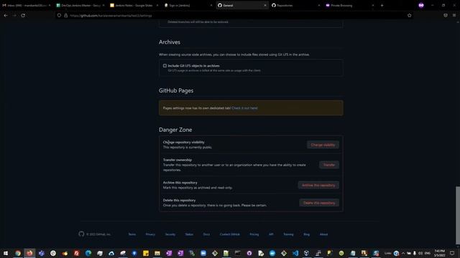The image size is (460, 258).
Task: Open the Terms footer link
Action: (x=132, y=234)
